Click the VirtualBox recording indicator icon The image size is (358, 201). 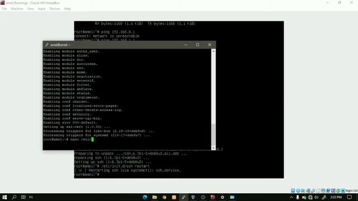coord(328,190)
